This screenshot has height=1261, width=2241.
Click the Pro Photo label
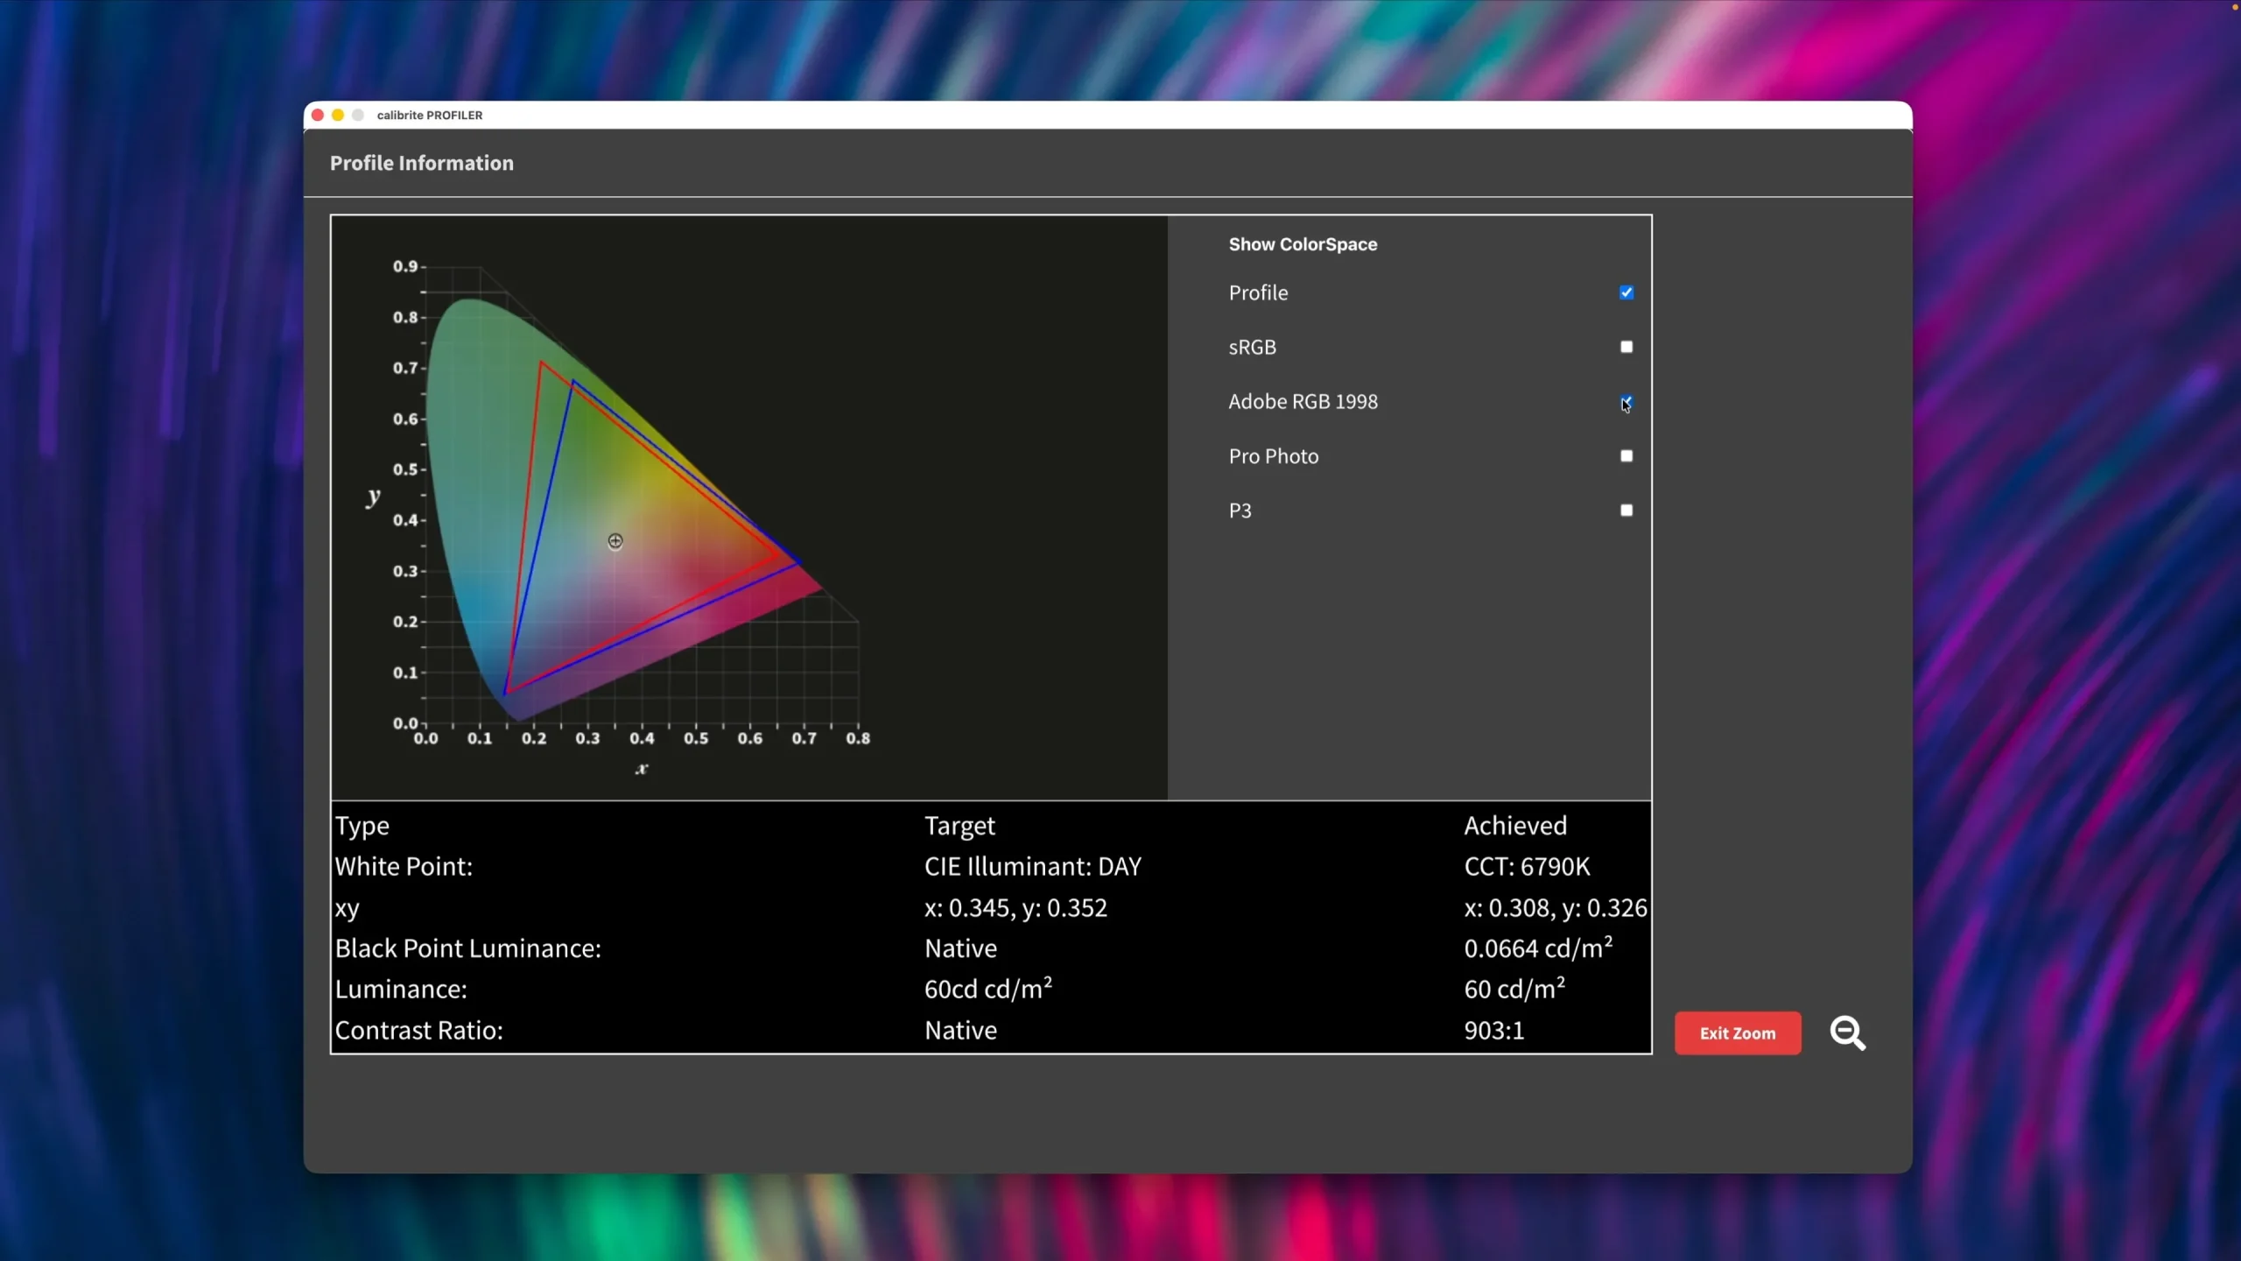1274,456
